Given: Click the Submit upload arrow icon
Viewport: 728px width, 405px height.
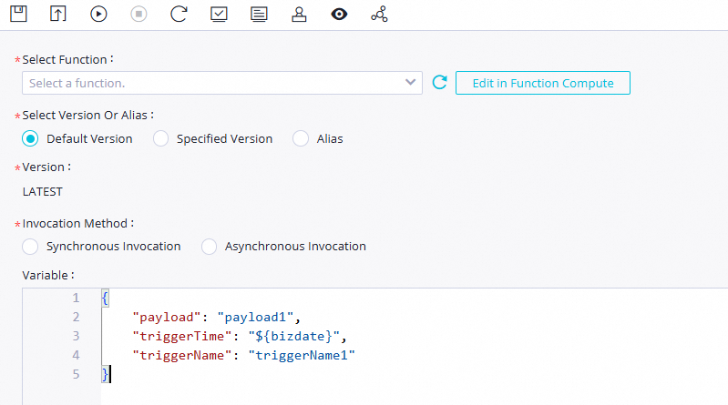Looking at the screenshot, I should point(58,14).
